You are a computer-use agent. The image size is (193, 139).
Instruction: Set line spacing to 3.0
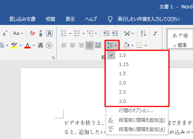coord(137,101)
